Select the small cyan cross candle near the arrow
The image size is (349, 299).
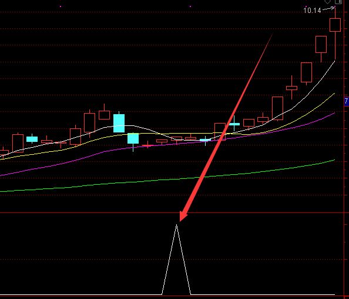pos(234,124)
